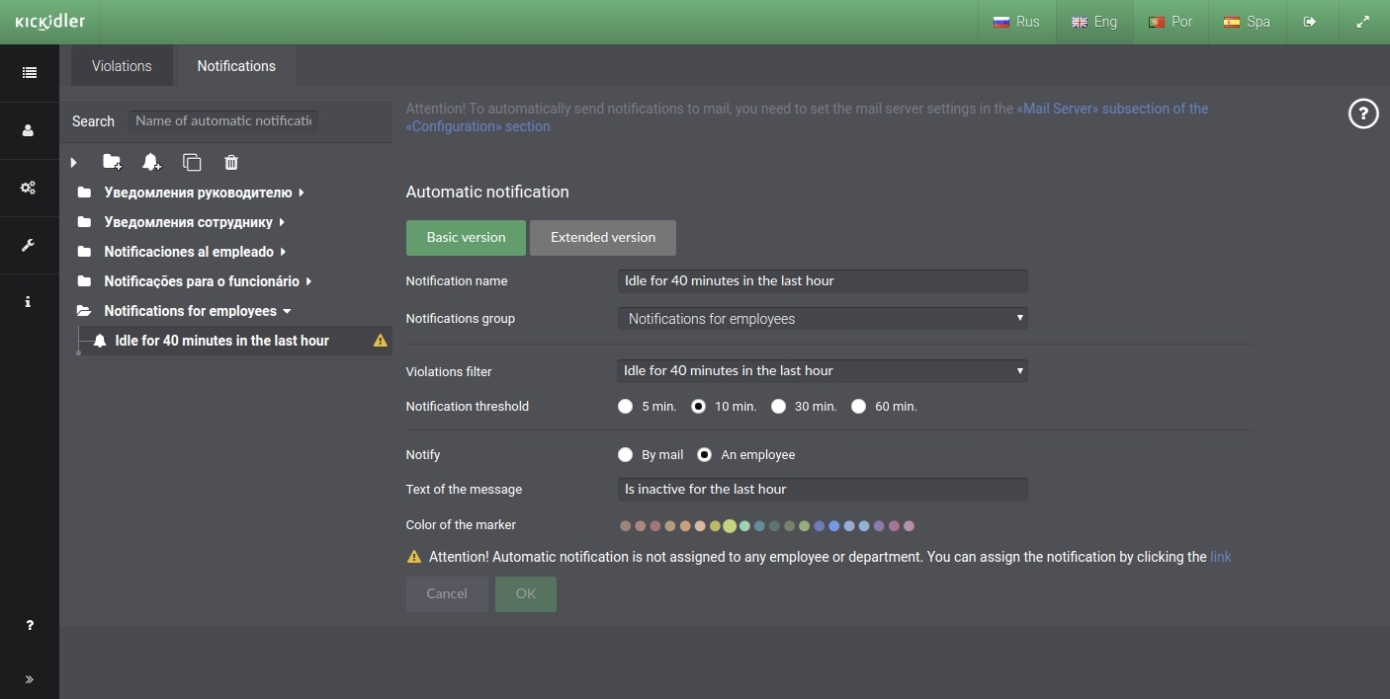The image size is (1390, 699).
Task: Click the assign notification 'link'
Action: tap(1221, 557)
